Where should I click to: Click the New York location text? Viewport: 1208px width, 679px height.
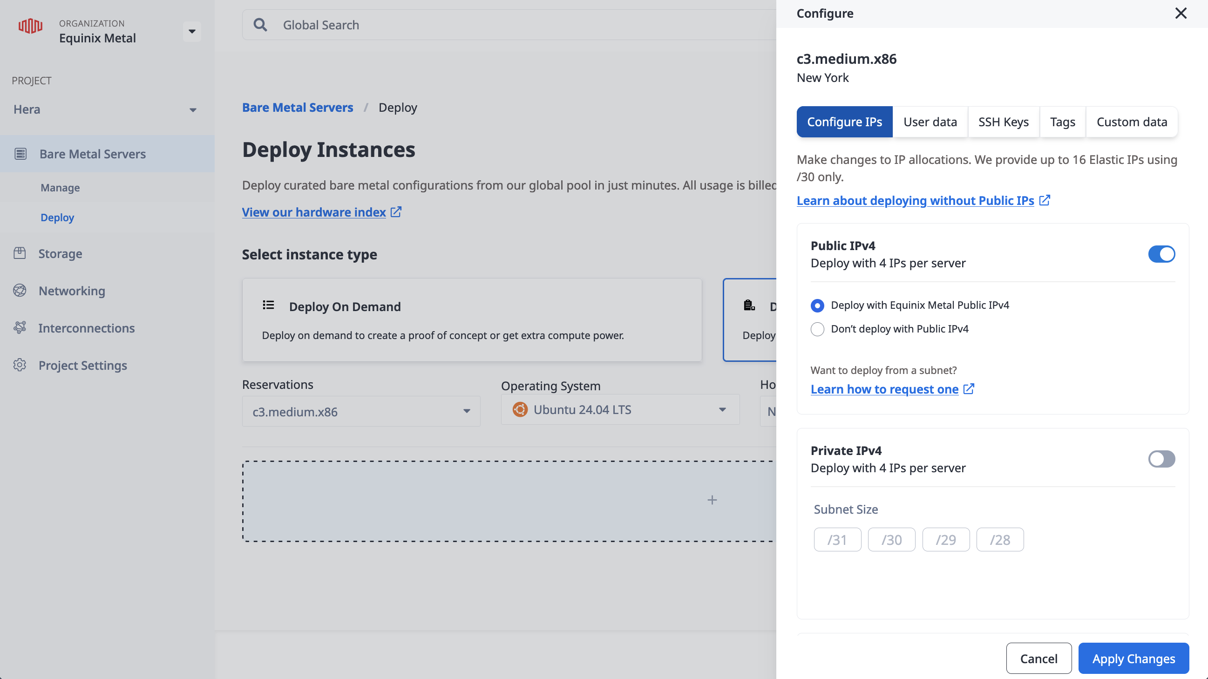(x=822, y=78)
